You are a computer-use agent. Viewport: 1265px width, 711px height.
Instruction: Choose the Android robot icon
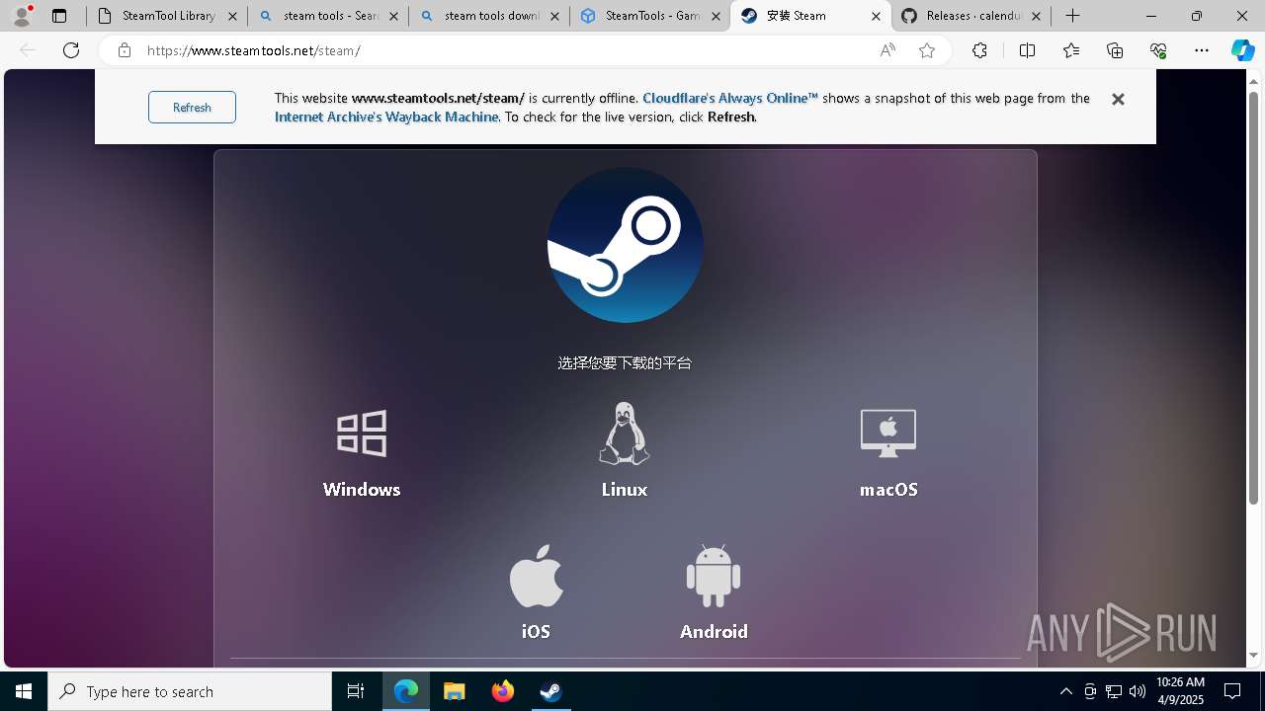tap(714, 576)
